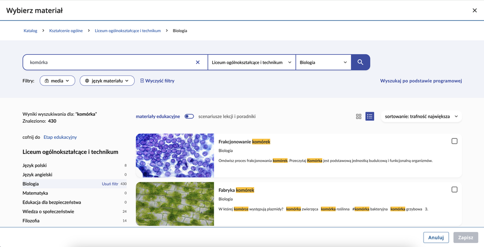Switch to grid view layout
This screenshot has height=247, width=484.
[x=359, y=116]
